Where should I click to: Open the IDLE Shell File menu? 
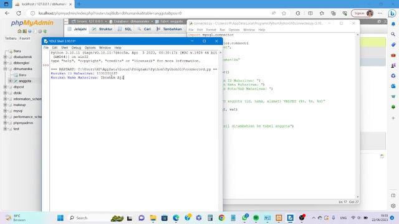click(x=46, y=47)
